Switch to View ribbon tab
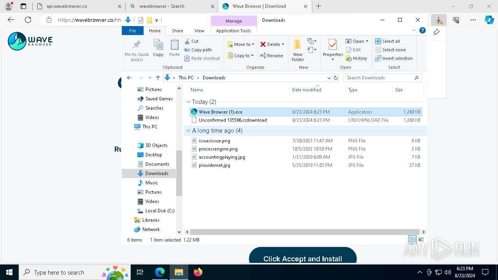The width and height of the screenshot is (498, 280). [x=199, y=31]
